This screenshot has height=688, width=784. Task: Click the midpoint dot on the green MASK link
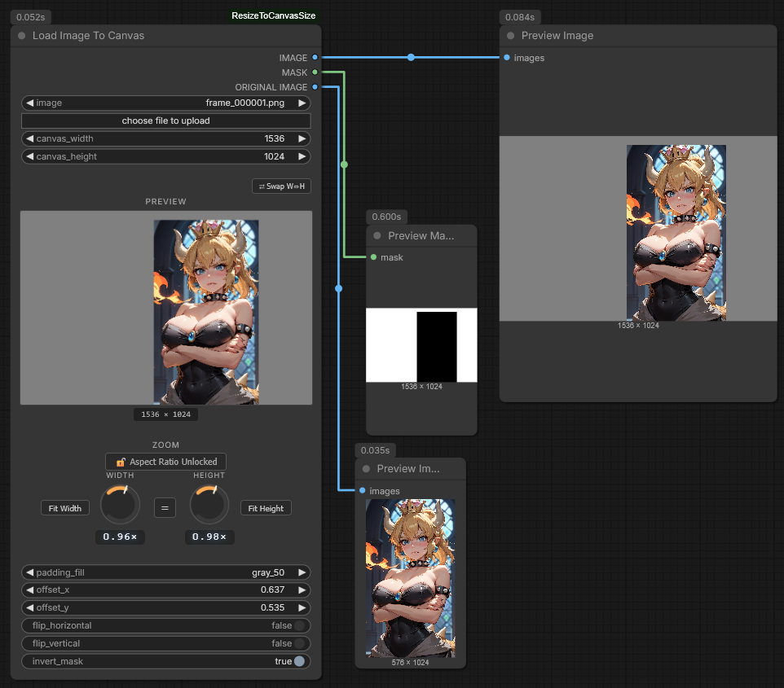tap(344, 164)
